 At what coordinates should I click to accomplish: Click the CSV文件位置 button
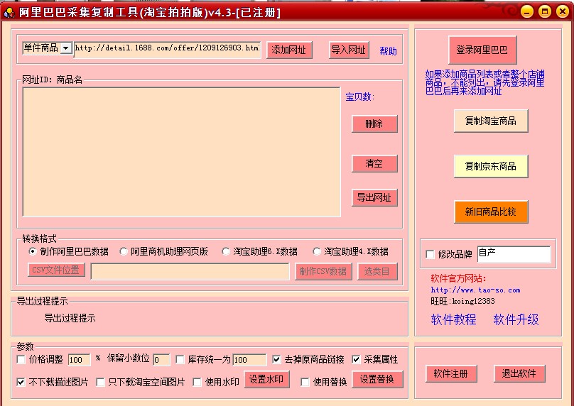tap(56, 270)
